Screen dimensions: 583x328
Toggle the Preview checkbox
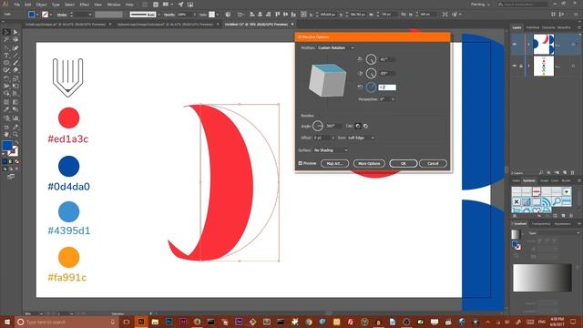point(301,163)
